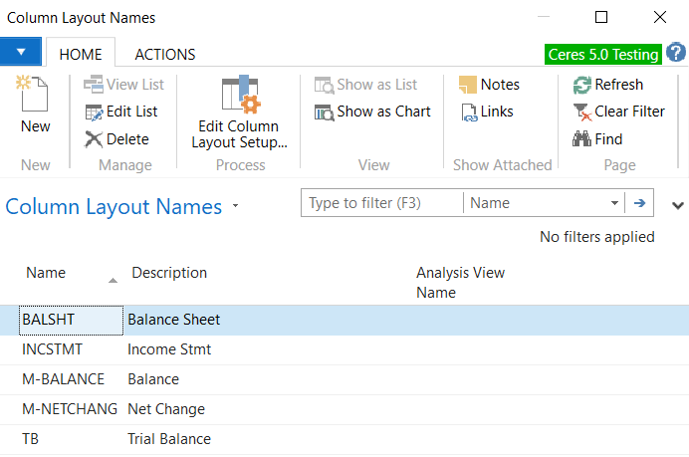Click the Delete icon in ribbon
This screenshot has height=457, width=689.
click(95, 139)
